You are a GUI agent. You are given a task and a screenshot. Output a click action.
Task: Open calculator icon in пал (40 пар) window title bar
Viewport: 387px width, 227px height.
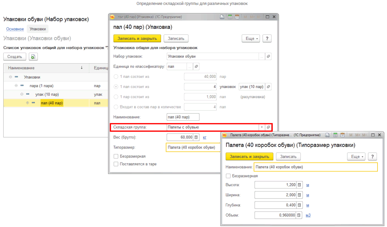point(230,17)
